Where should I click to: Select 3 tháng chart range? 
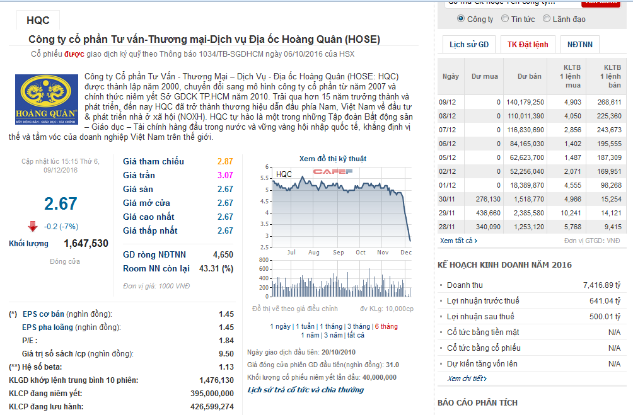coord(359,326)
